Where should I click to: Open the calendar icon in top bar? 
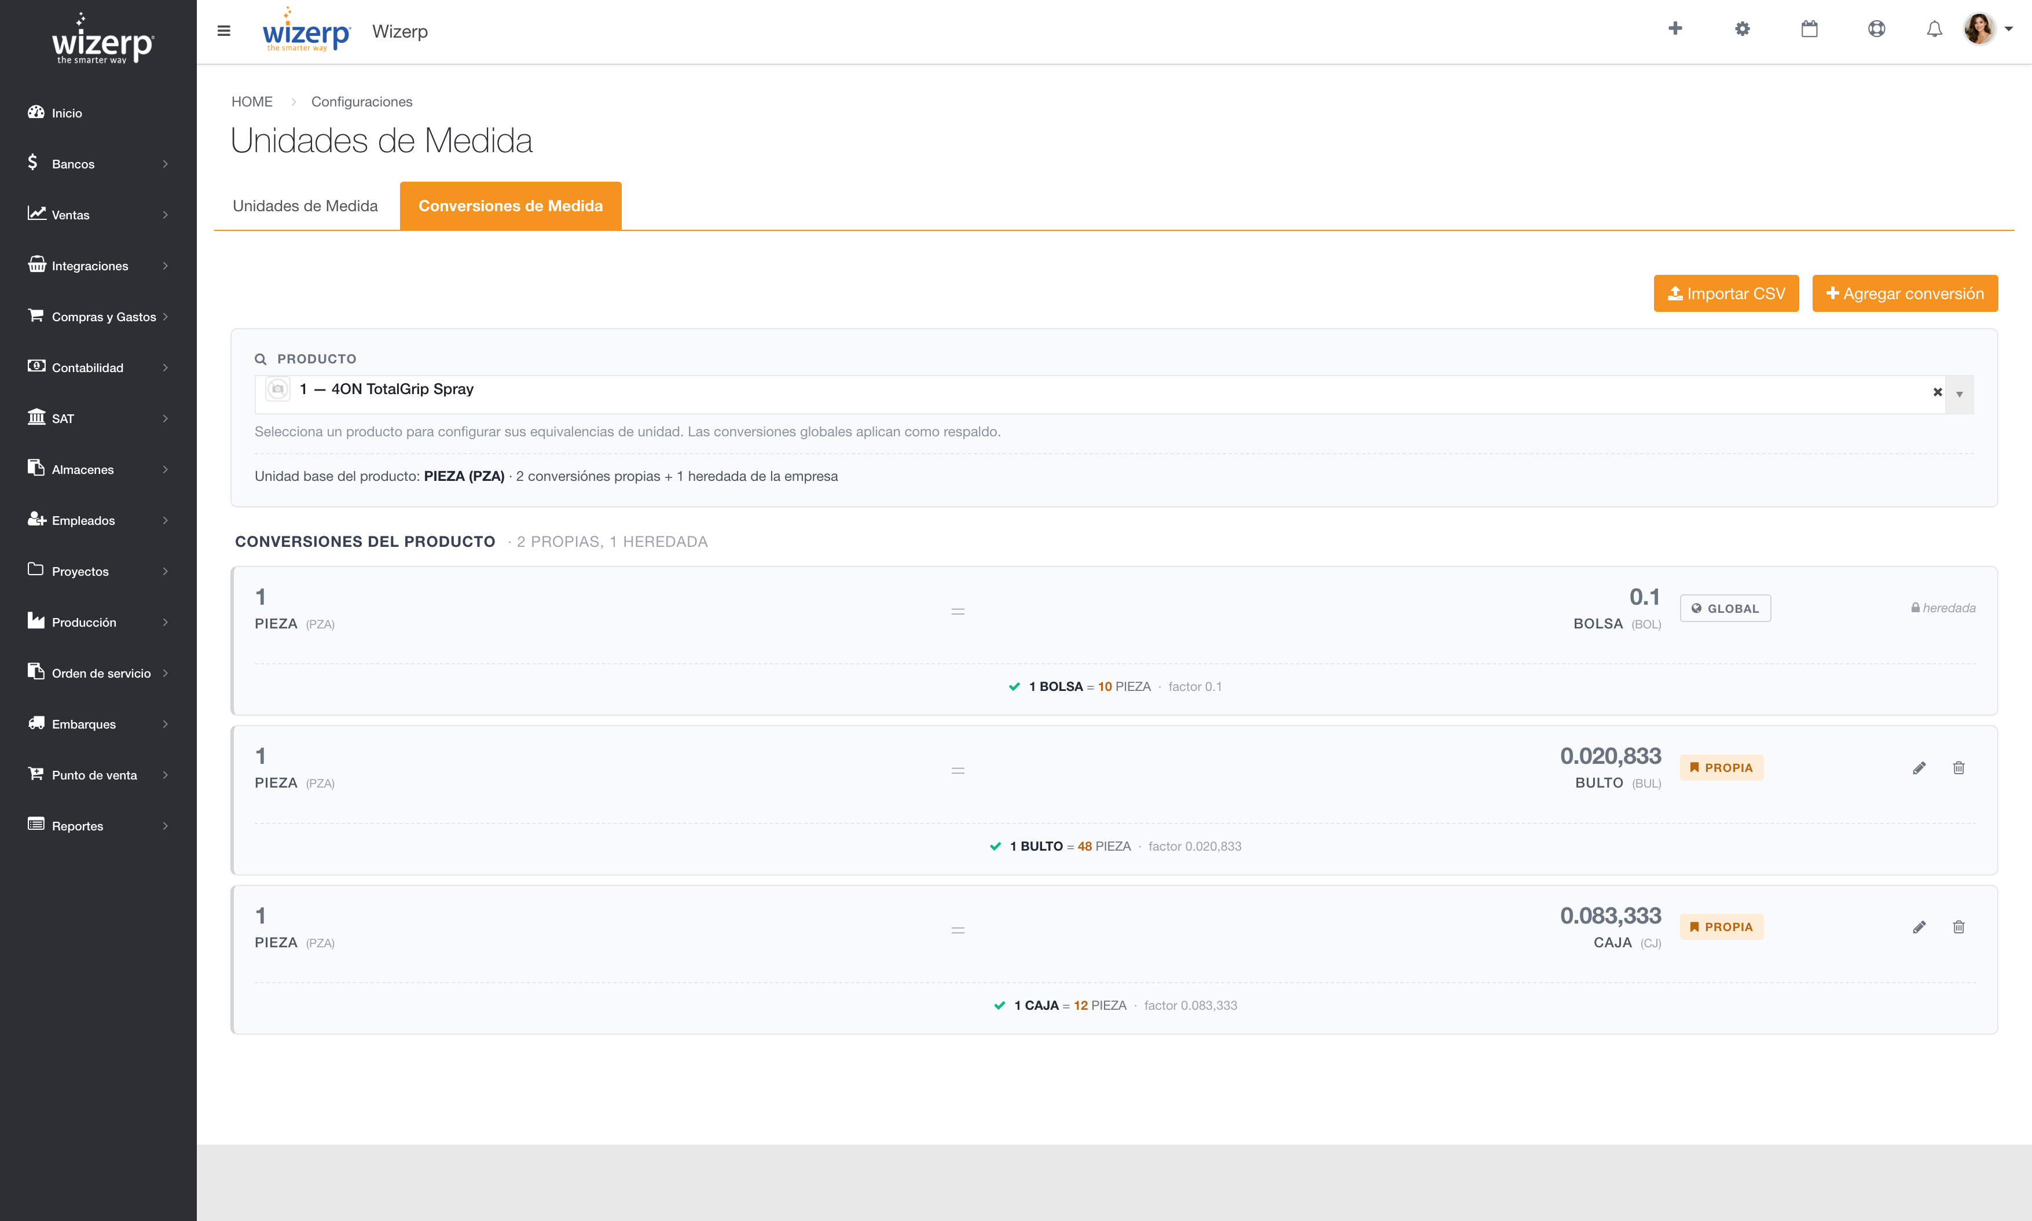click(1809, 29)
